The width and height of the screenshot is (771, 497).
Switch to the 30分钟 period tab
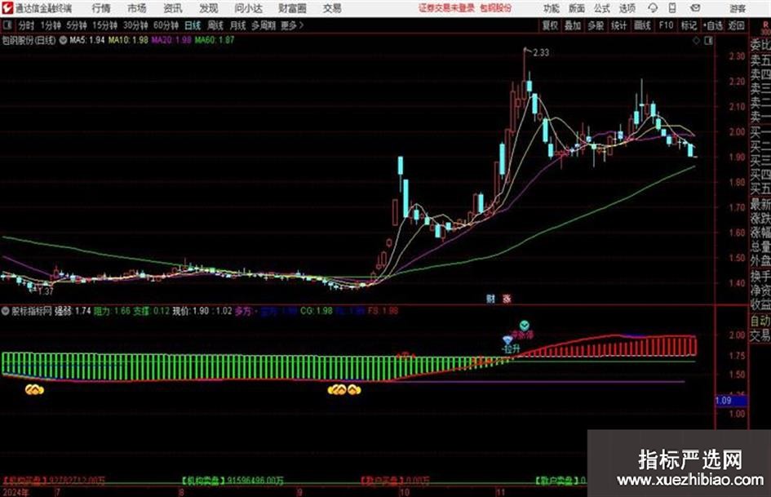(135, 25)
